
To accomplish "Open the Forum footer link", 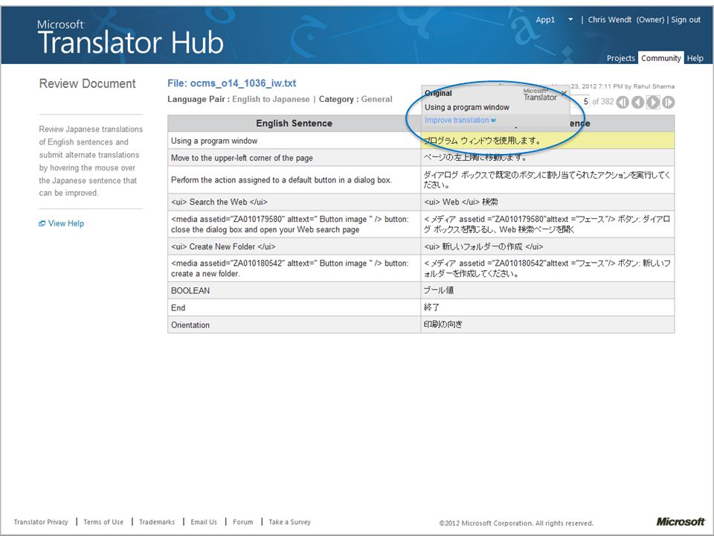I will [242, 522].
